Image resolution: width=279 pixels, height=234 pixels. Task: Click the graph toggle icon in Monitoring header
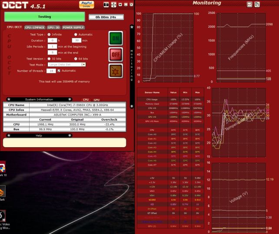[249, 4]
